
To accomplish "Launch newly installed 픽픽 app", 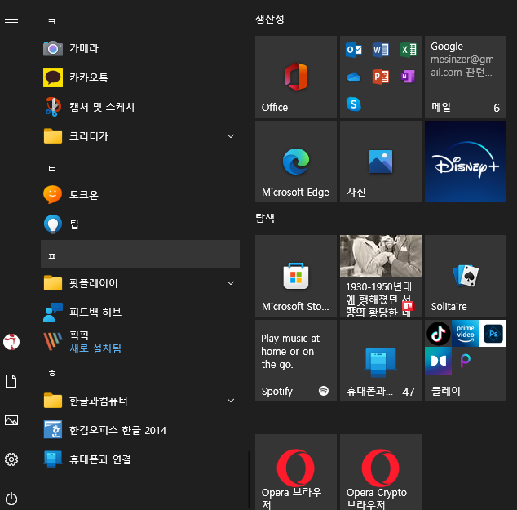I will [x=140, y=342].
